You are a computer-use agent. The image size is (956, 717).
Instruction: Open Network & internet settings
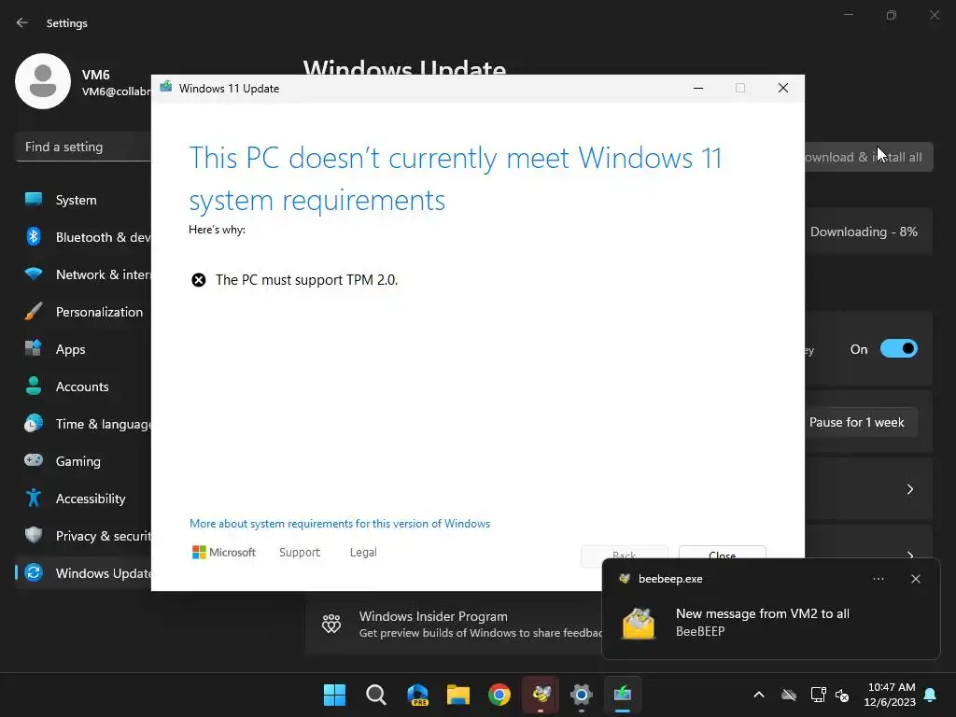(83, 274)
